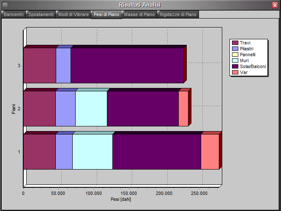Switch to the Spostamenti tab
Viewport: 281px width, 211px height.
41,14
